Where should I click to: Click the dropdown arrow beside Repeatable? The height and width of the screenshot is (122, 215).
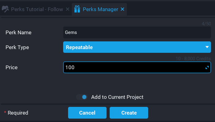(207, 47)
